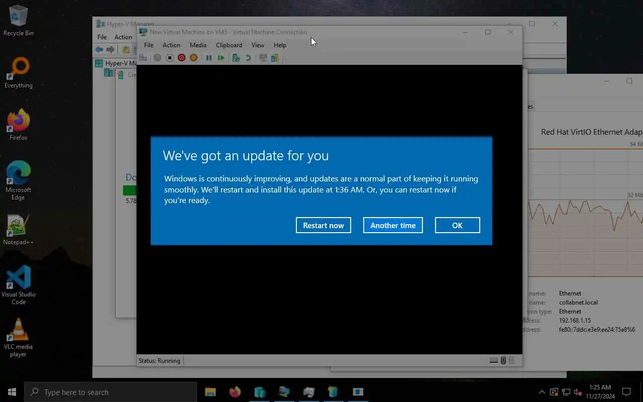Screen dimensions: 643x402
Task: Switch to VM Connection taskbar icon
Action: point(284,392)
